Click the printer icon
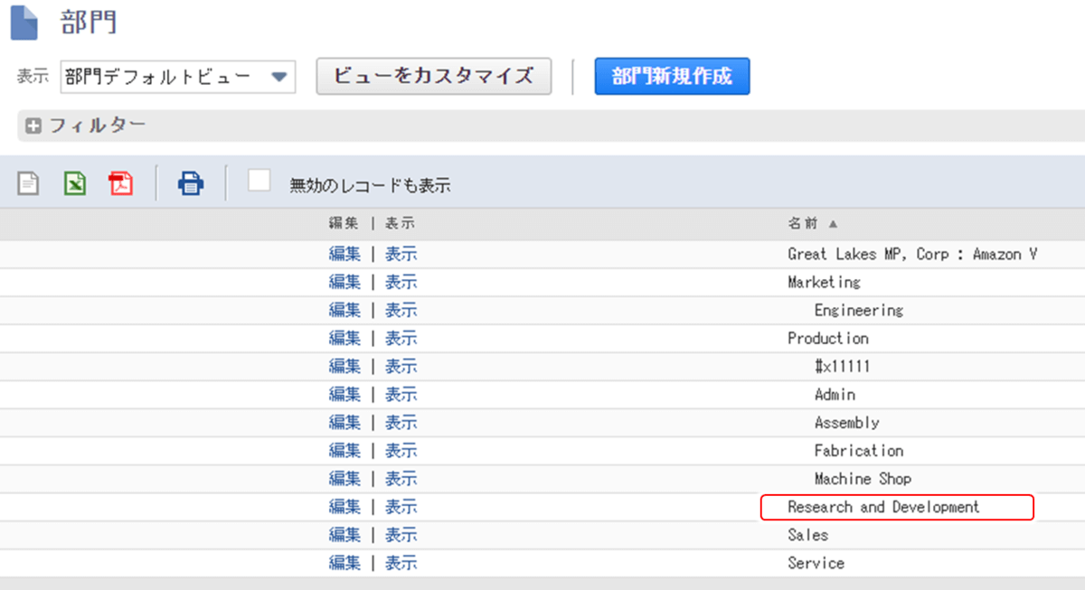The height and width of the screenshot is (590, 1085). pyautogui.click(x=191, y=183)
